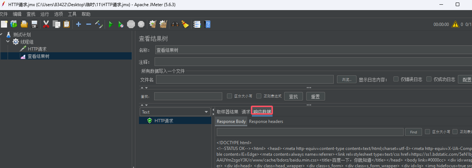
Task: Click the Clear All double-broom icon
Action: click(x=163, y=24)
